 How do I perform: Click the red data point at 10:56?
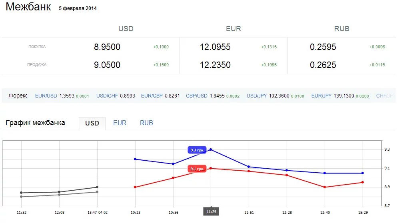point(173,178)
